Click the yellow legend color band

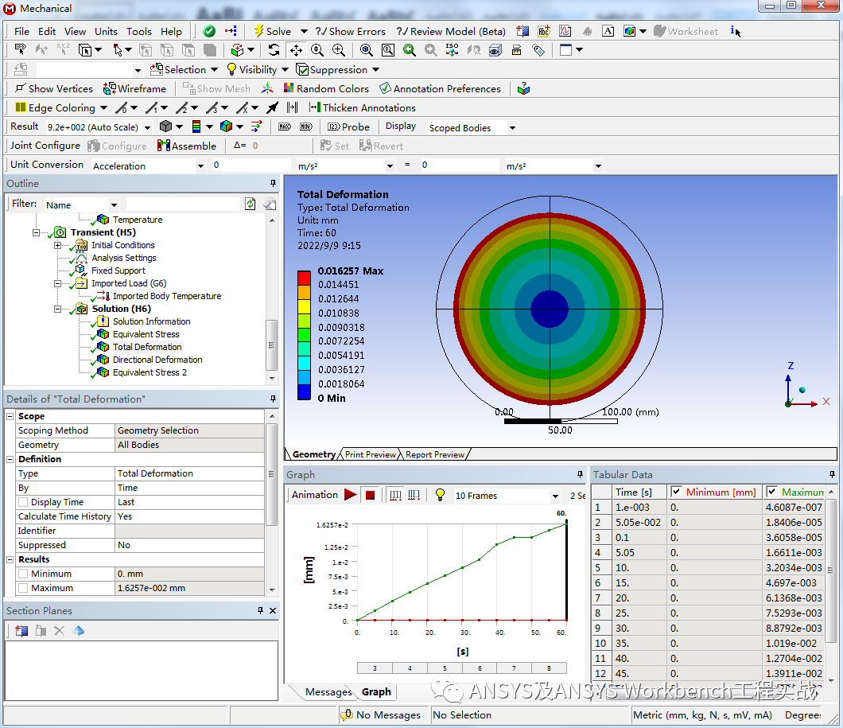click(305, 306)
